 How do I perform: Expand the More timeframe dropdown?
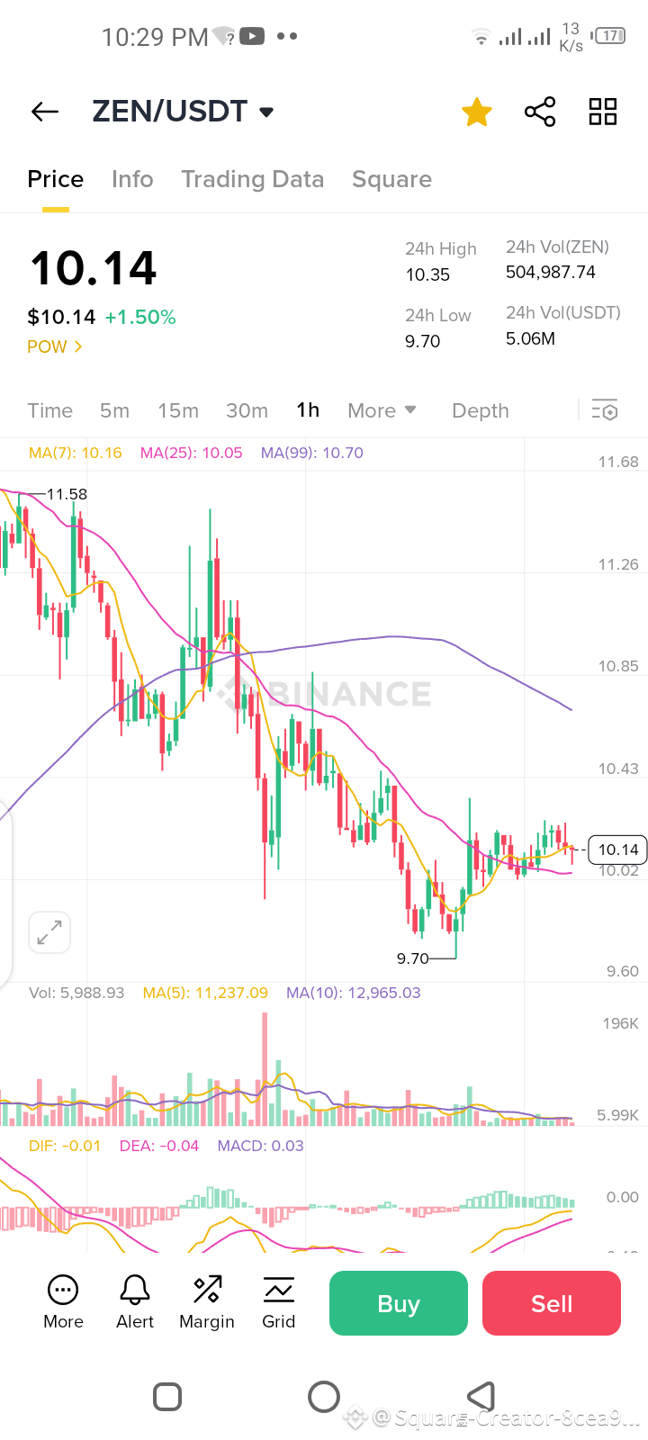[x=381, y=410]
